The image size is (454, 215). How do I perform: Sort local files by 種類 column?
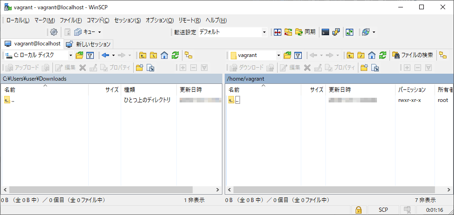coord(149,90)
